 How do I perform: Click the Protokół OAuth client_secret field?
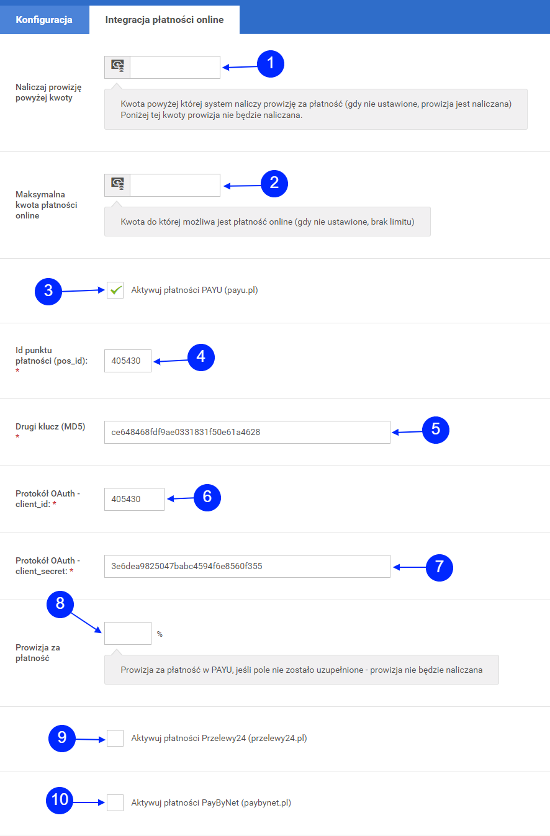(x=247, y=566)
